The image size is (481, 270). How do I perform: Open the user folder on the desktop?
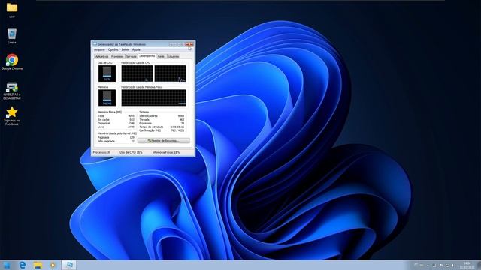click(12, 10)
